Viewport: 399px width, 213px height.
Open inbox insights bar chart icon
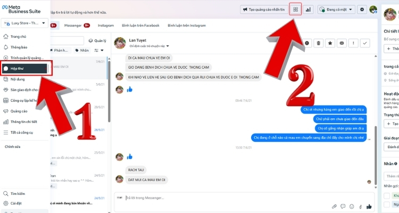[x=308, y=10]
